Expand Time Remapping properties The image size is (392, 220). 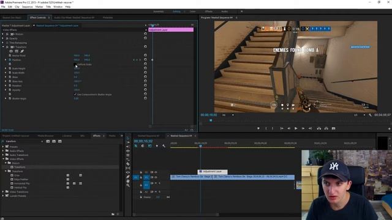pyautogui.click(x=3, y=43)
